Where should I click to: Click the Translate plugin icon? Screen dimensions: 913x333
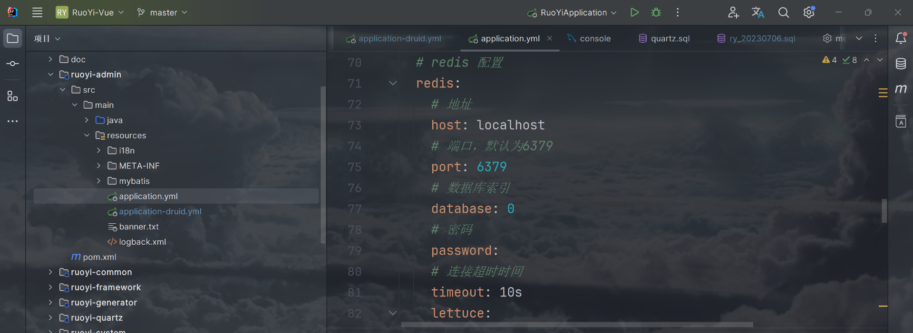tap(758, 12)
